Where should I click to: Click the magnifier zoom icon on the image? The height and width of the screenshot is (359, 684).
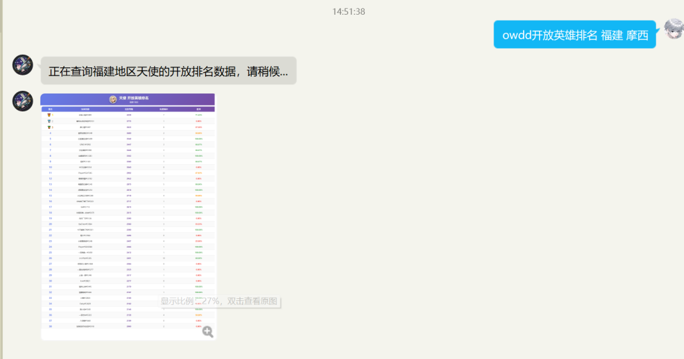(x=208, y=332)
